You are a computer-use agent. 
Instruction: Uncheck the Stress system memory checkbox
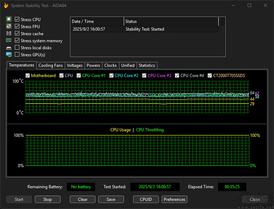coord(17,40)
